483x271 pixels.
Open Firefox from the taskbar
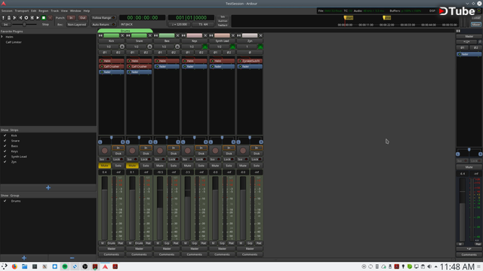pyautogui.click(x=14, y=266)
